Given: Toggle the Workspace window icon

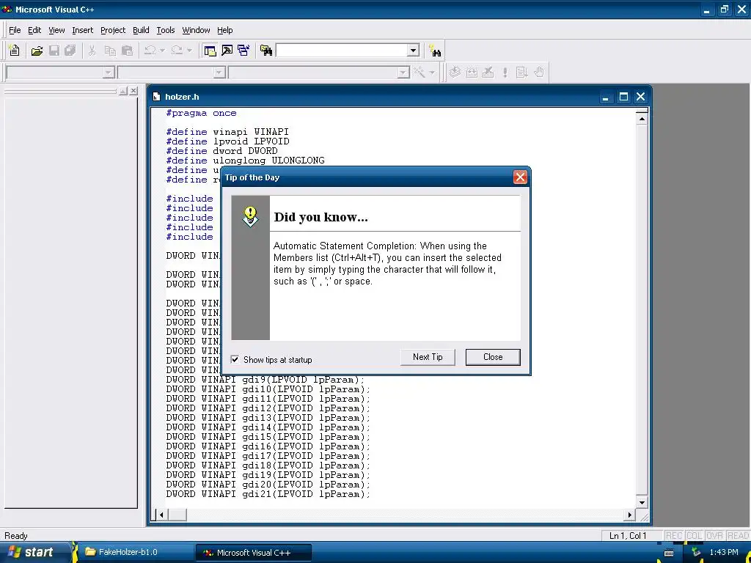Looking at the screenshot, I should tap(210, 51).
